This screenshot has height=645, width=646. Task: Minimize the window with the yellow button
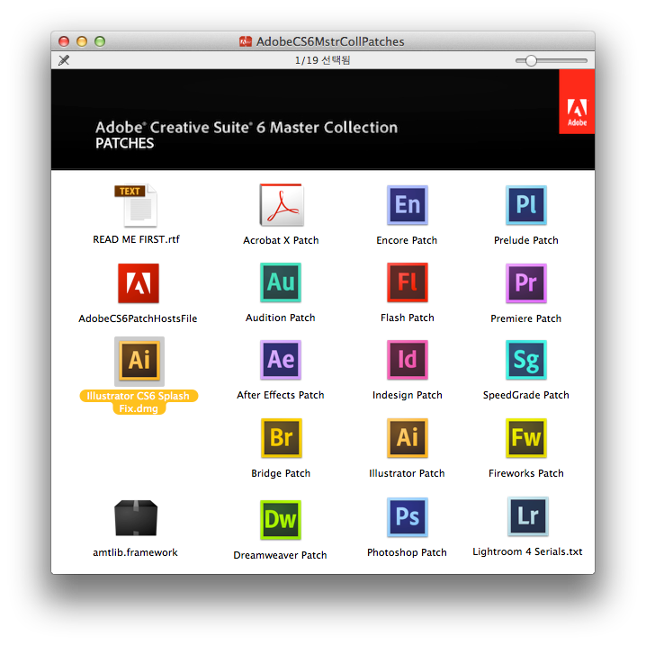(x=82, y=41)
